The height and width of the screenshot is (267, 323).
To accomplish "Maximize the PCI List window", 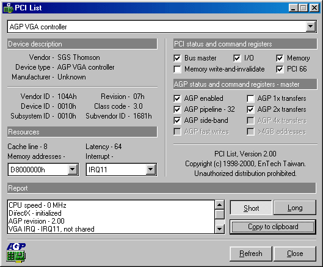I will (x=303, y=8).
